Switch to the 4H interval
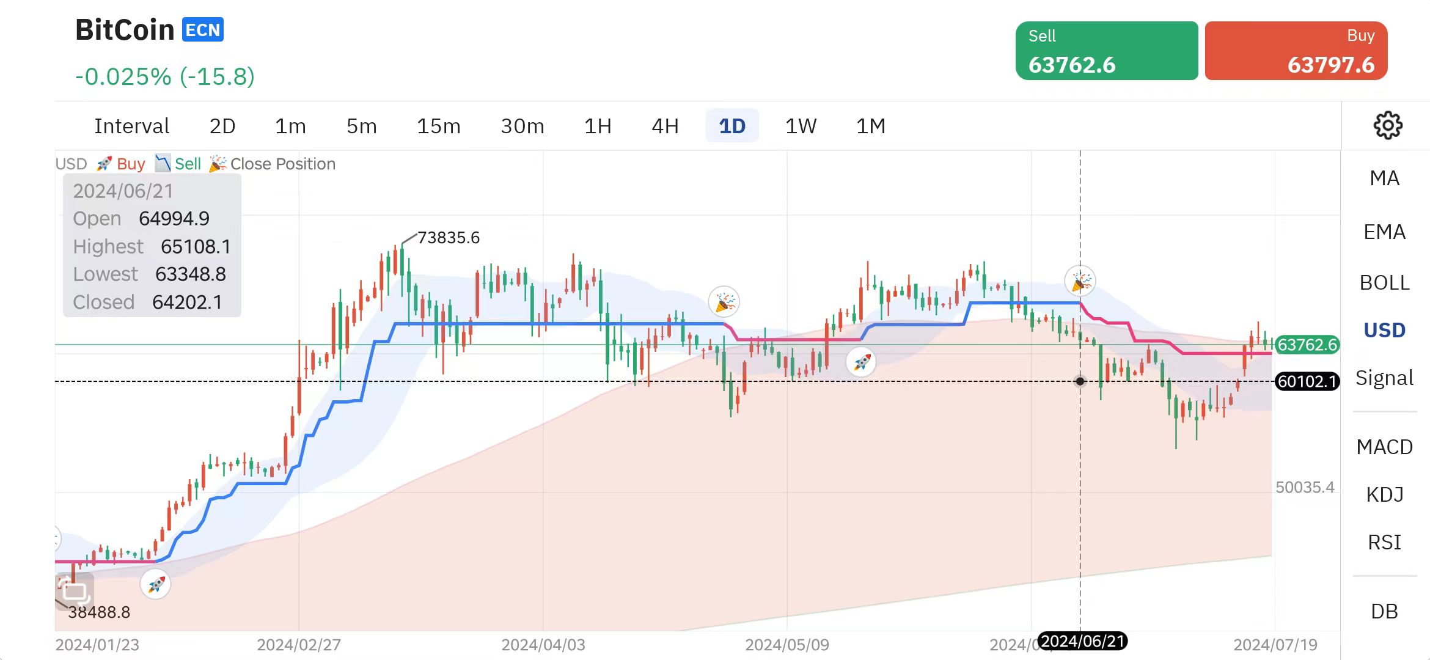 [x=665, y=127]
